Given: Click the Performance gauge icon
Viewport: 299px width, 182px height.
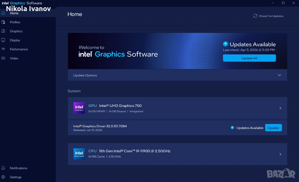Looking at the screenshot, I should point(3,49).
